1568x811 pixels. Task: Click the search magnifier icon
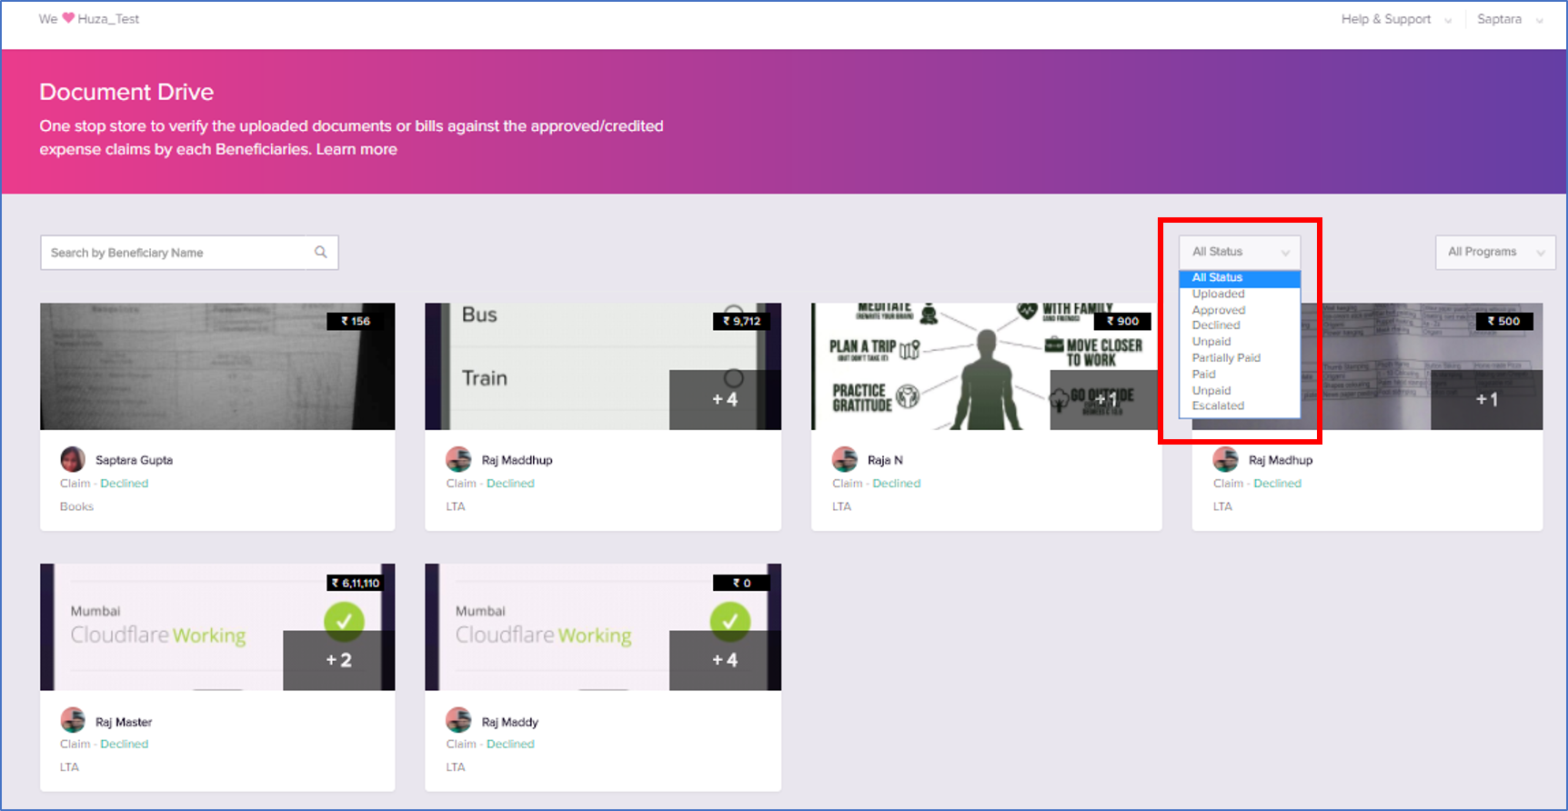point(321,252)
